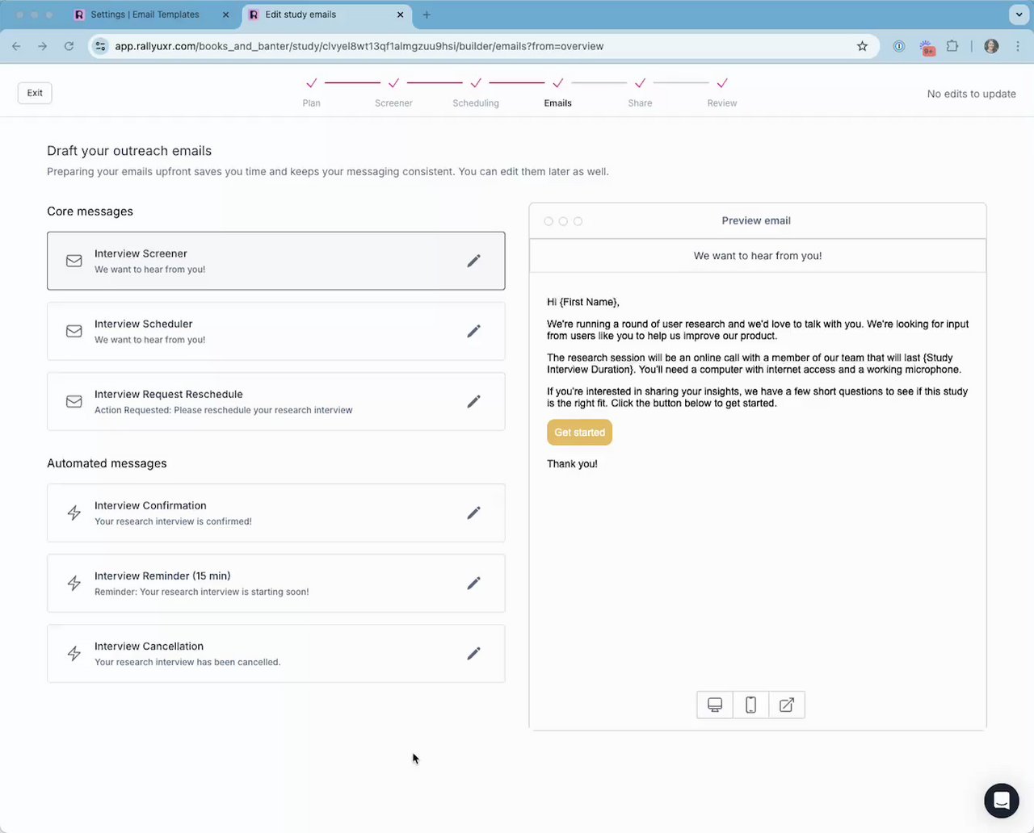The width and height of the screenshot is (1034, 833).
Task: View site information icon in address bar
Action: [x=100, y=46]
